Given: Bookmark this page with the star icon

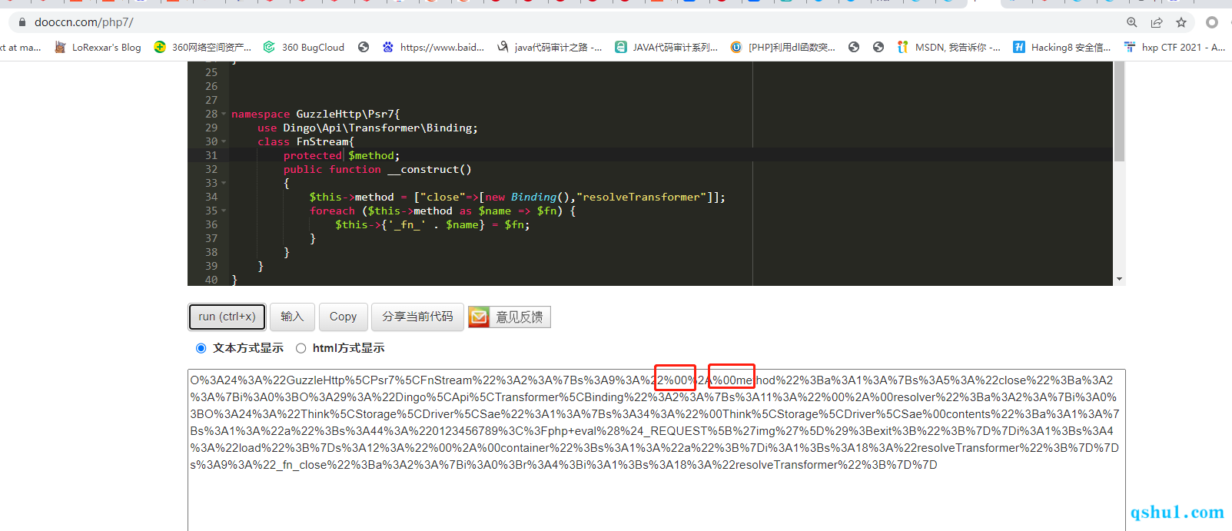Looking at the screenshot, I should pyautogui.click(x=1181, y=22).
